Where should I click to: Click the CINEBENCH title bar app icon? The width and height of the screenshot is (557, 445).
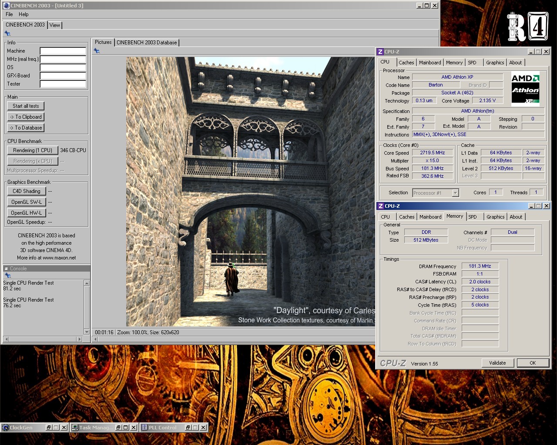coord(6,6)
